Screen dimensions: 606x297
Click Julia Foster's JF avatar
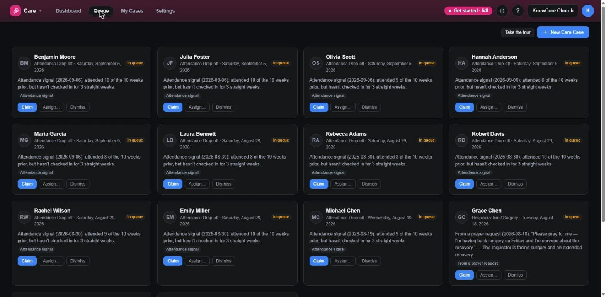point(170,63)
